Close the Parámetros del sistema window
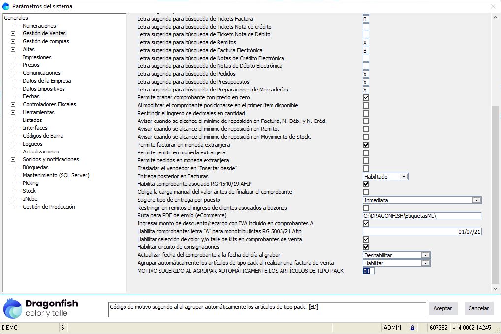 point(493,6)
